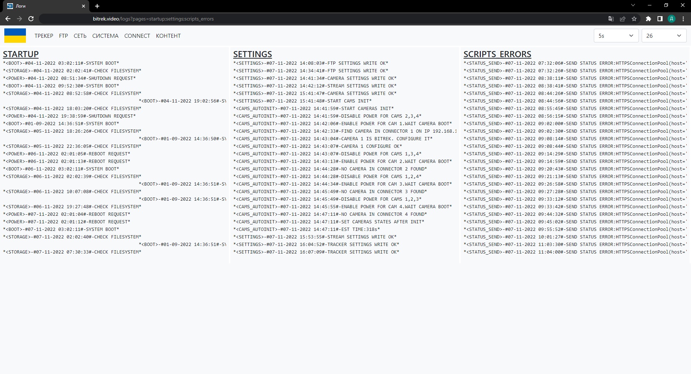
Task: Open the КОНТЕНТ menu
Action: 168,36
